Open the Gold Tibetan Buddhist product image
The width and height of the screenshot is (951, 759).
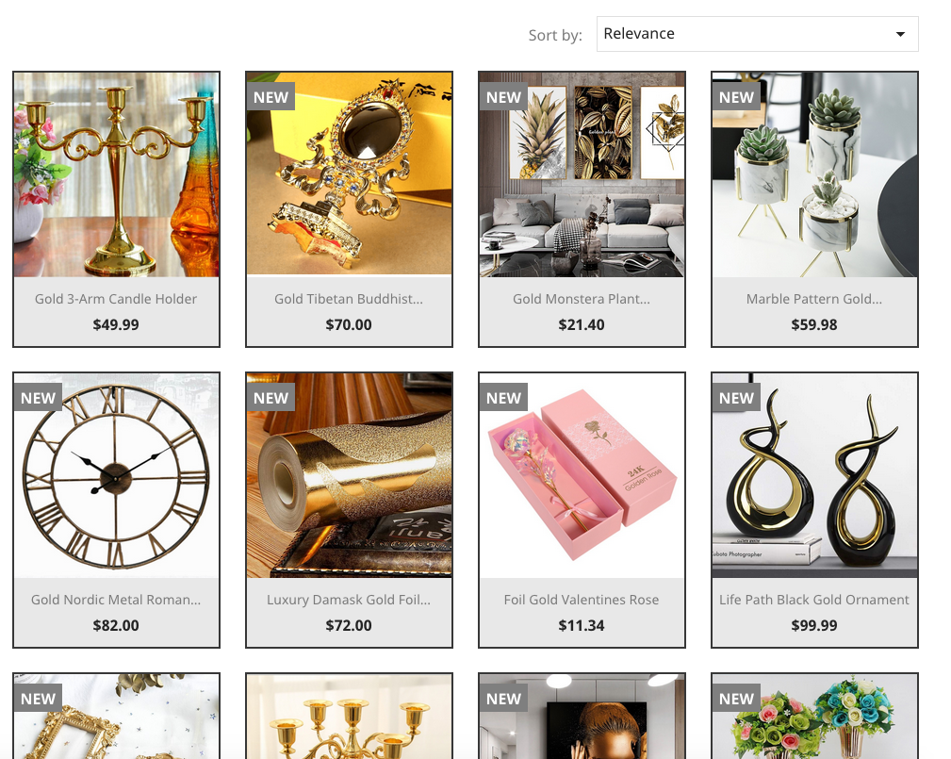350,174
